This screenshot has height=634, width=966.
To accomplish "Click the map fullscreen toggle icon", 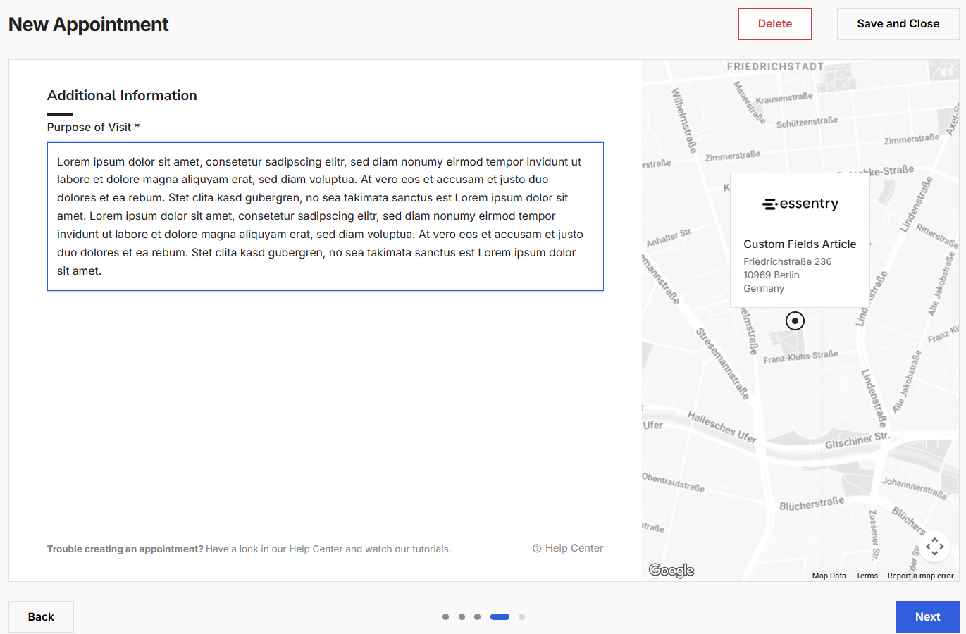I will click(934, 546).
